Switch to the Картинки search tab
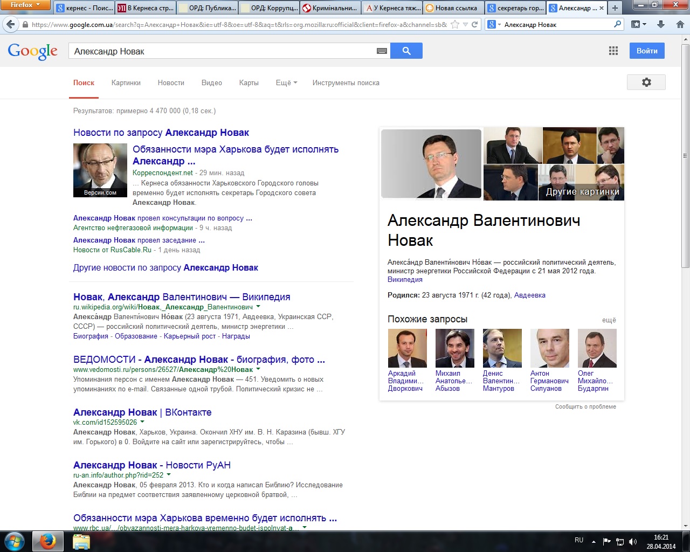This screenshot has height=552, width=690. point(126,82)
